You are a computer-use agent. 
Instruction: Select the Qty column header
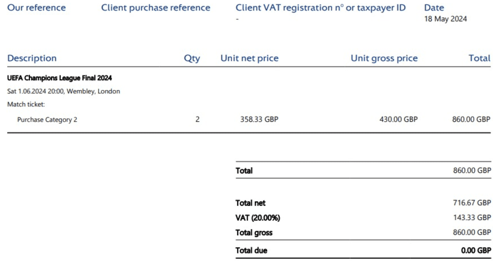[x=192, y=58]
